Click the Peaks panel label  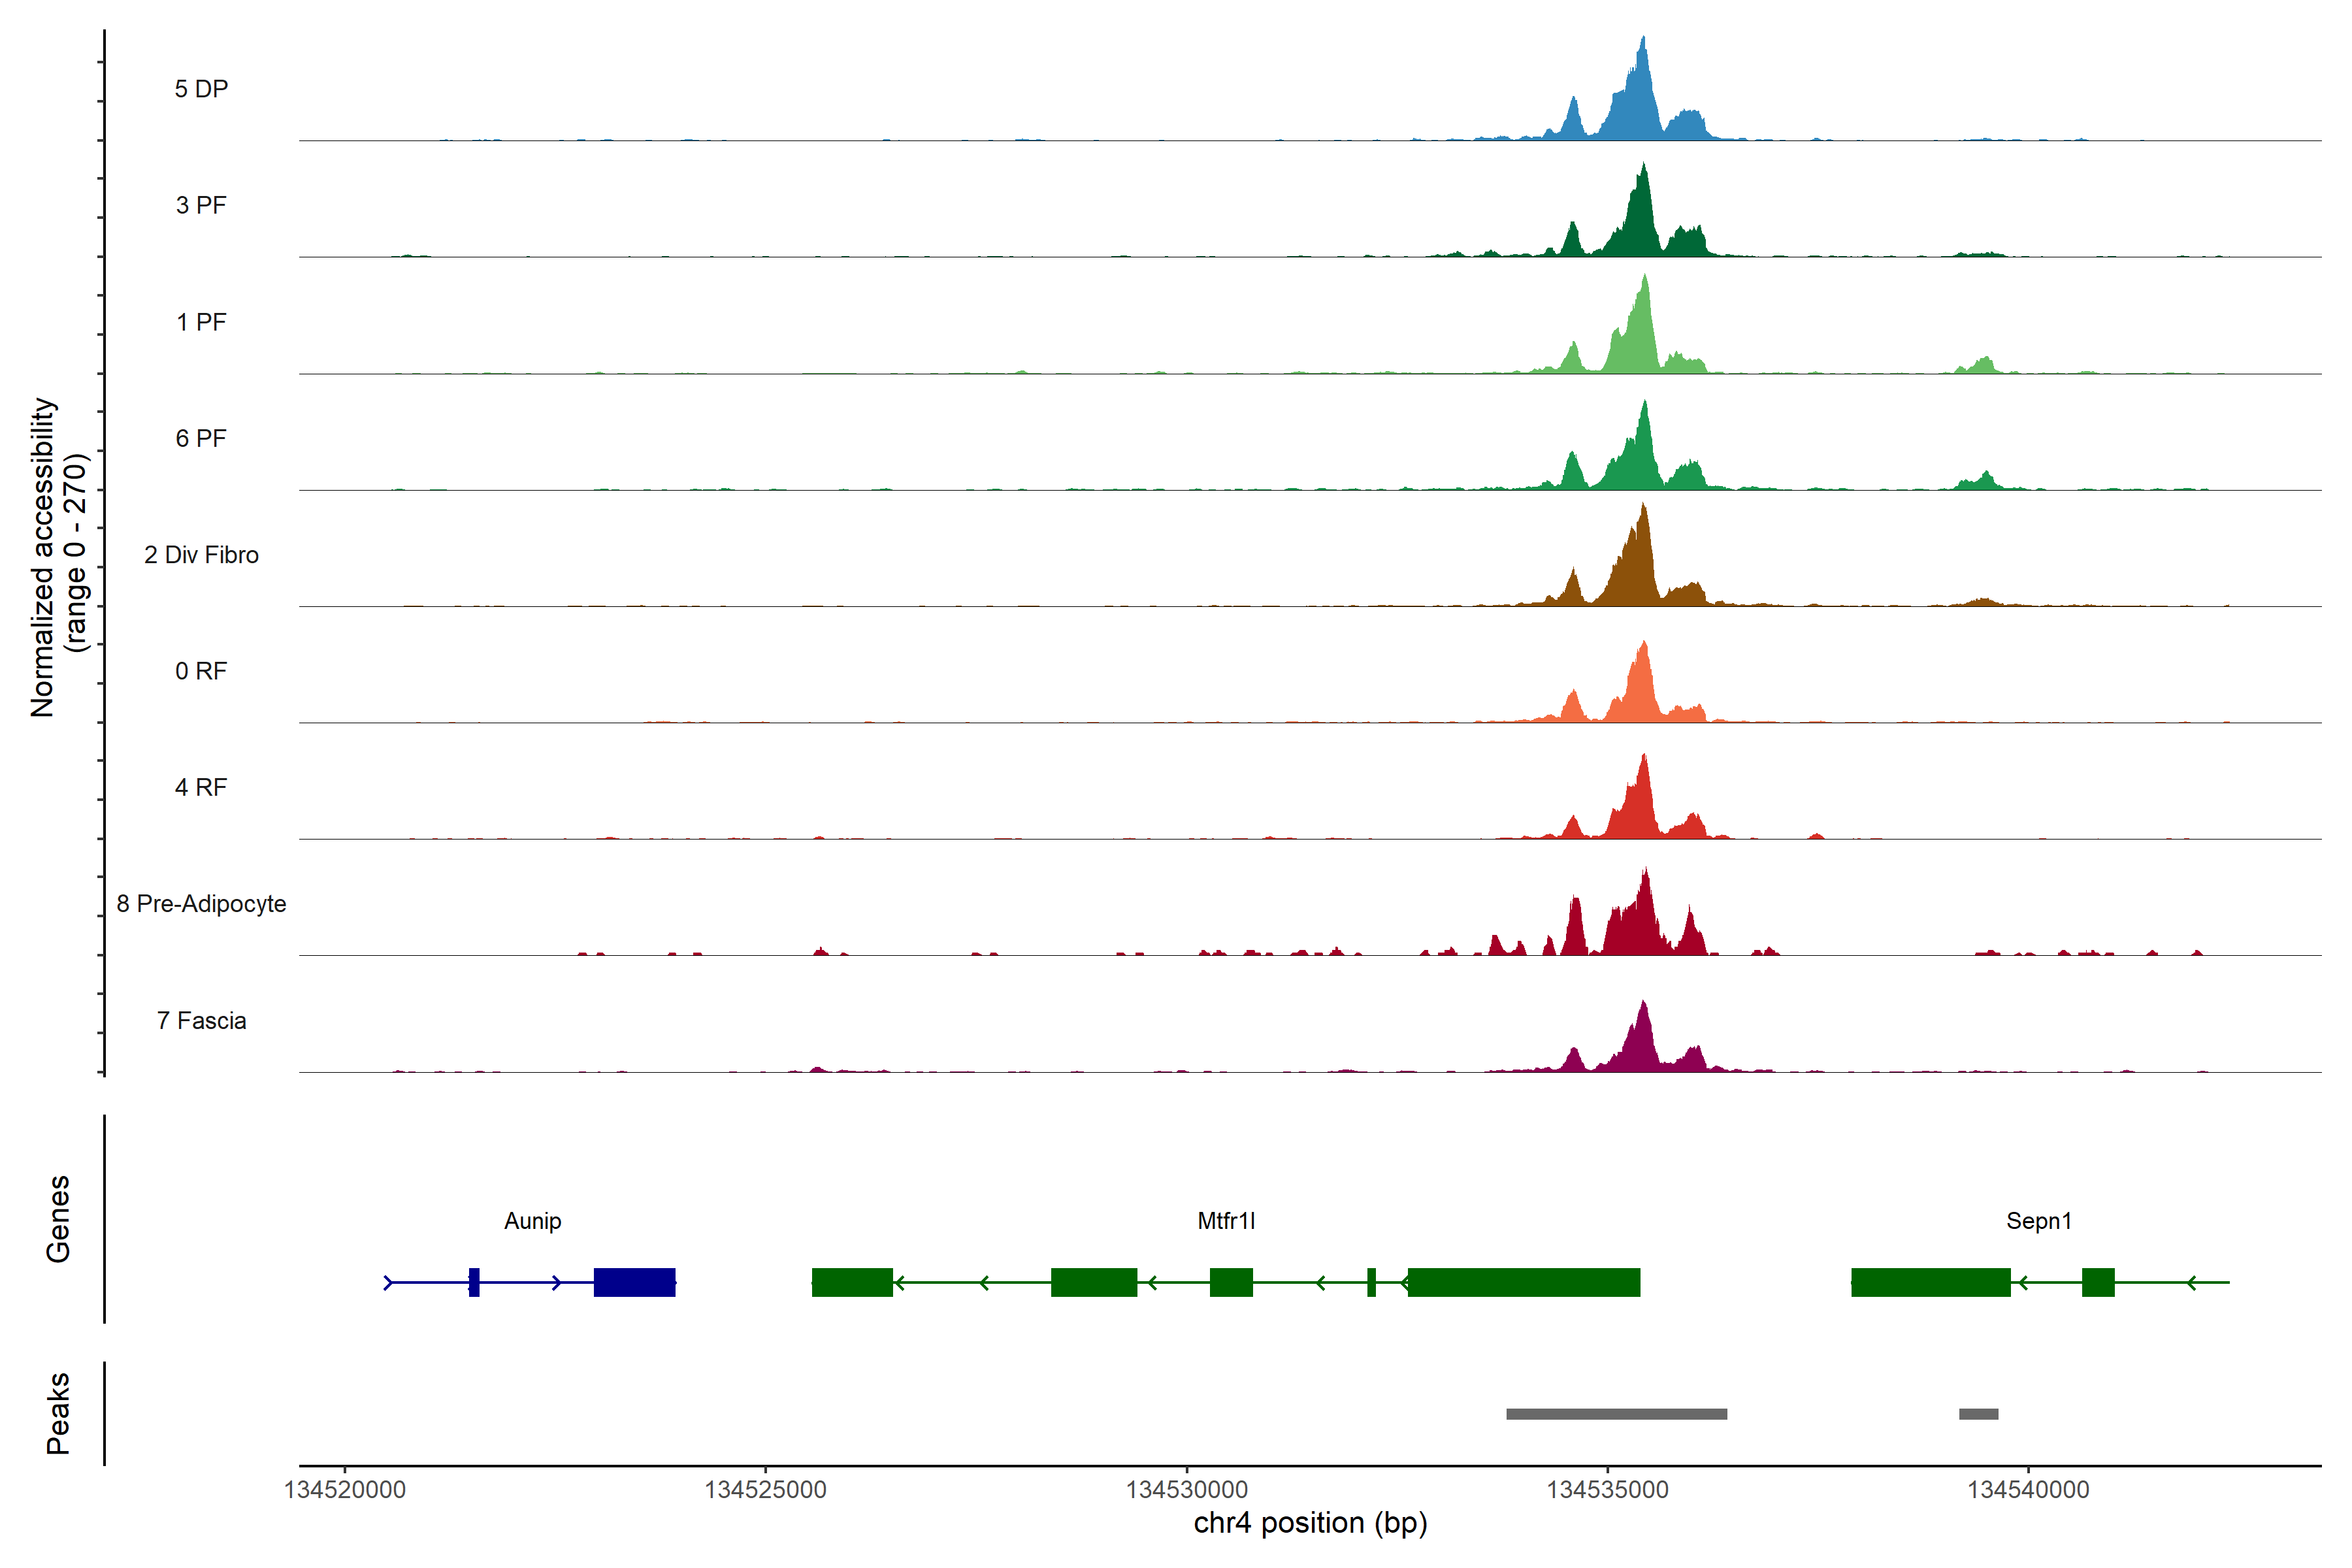[58, 1412]
